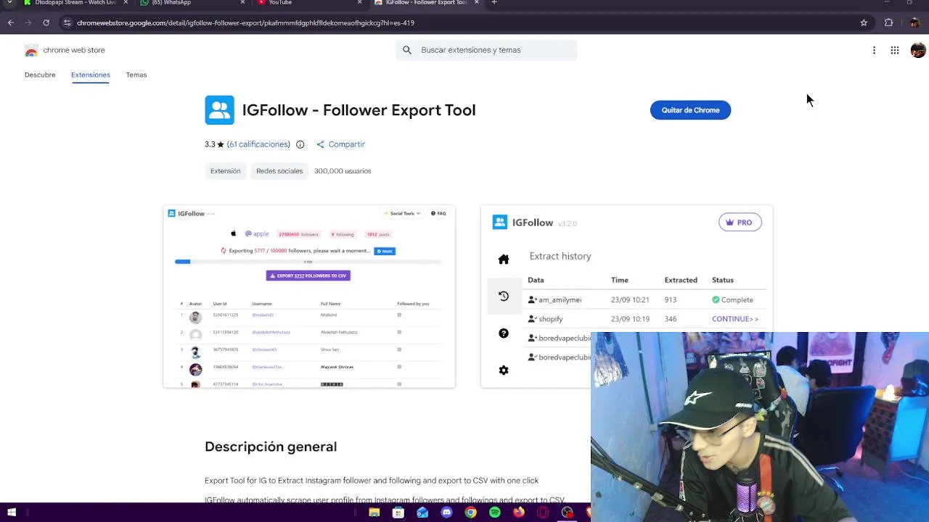Click the settings gear in IGFollow screenshot
Viewport: 929px width, 522px height.
504,370
